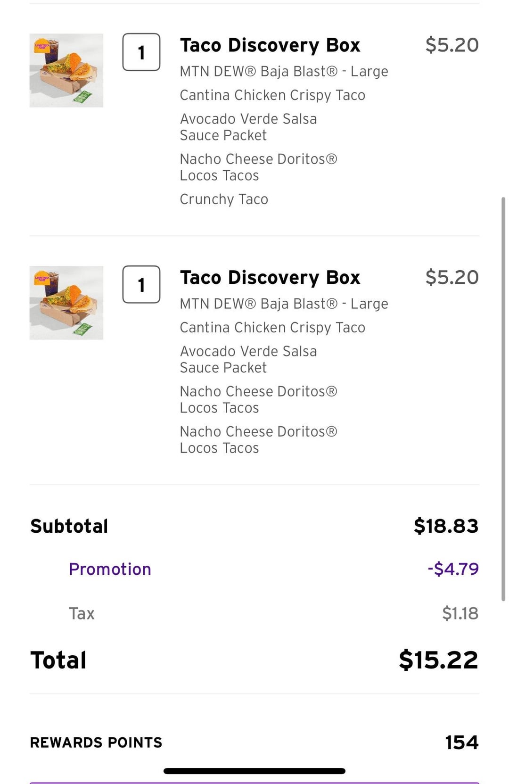Click the vertical scrollbar on the right
This screenshot has height=784, width=509.
(503, 399)
